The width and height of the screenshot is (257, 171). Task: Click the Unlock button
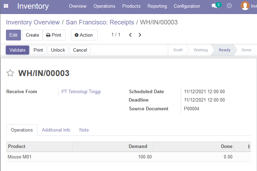point(58,50)
